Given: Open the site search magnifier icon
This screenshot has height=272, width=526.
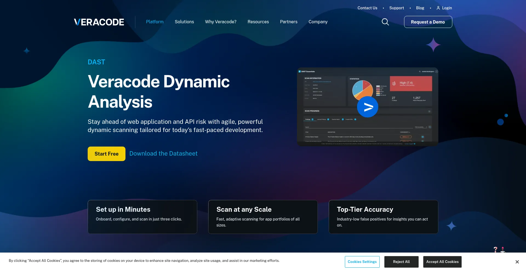Looking at the screenshot, I should point(385,22).
